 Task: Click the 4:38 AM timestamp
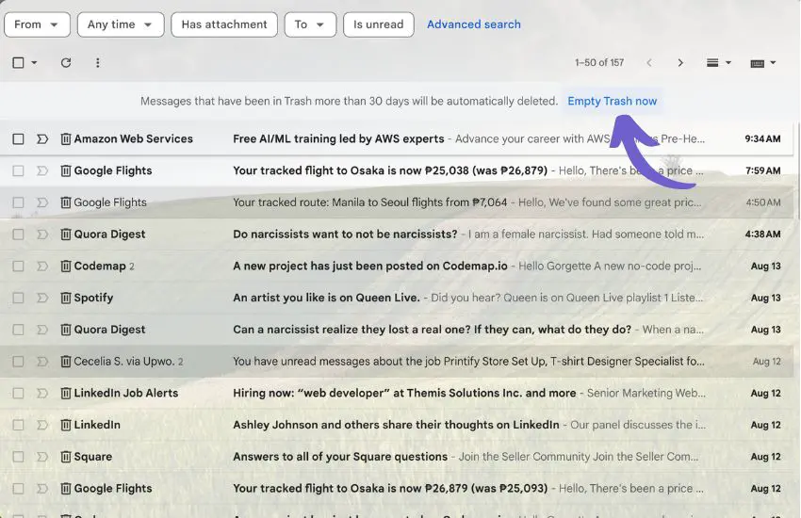coord(762,235)
